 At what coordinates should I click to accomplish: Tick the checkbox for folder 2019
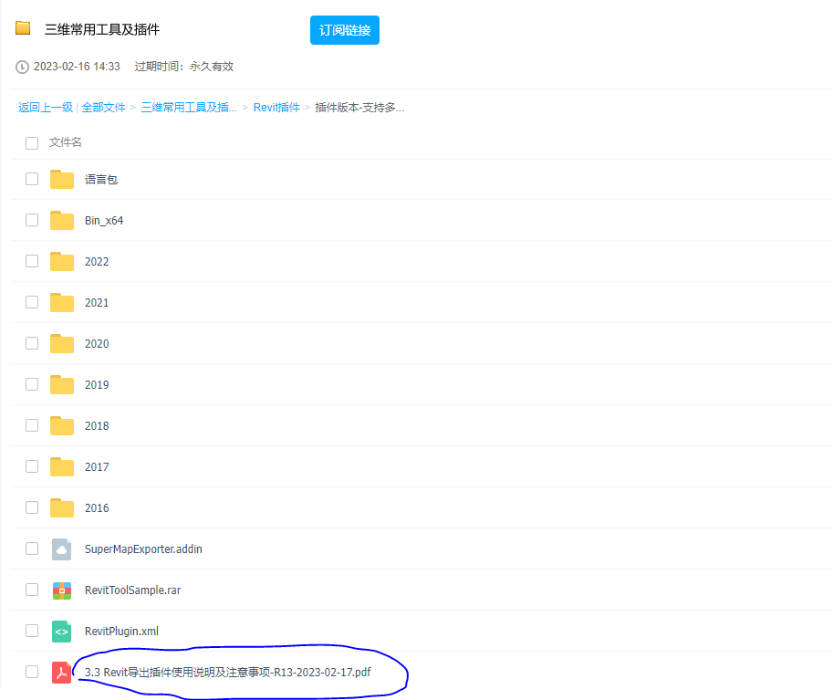(32, 383)
